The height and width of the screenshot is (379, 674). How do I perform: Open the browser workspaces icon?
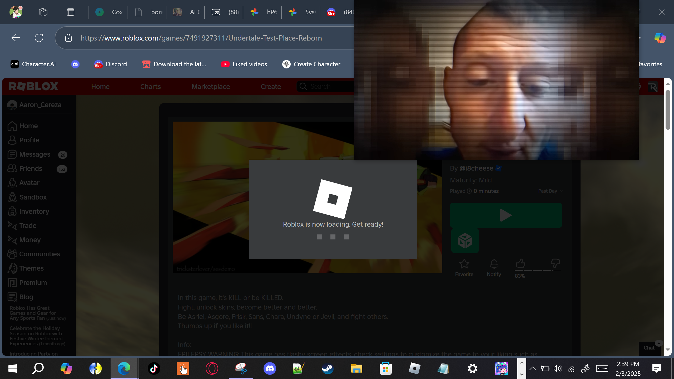pyautogui.click(x=43, y=12)
